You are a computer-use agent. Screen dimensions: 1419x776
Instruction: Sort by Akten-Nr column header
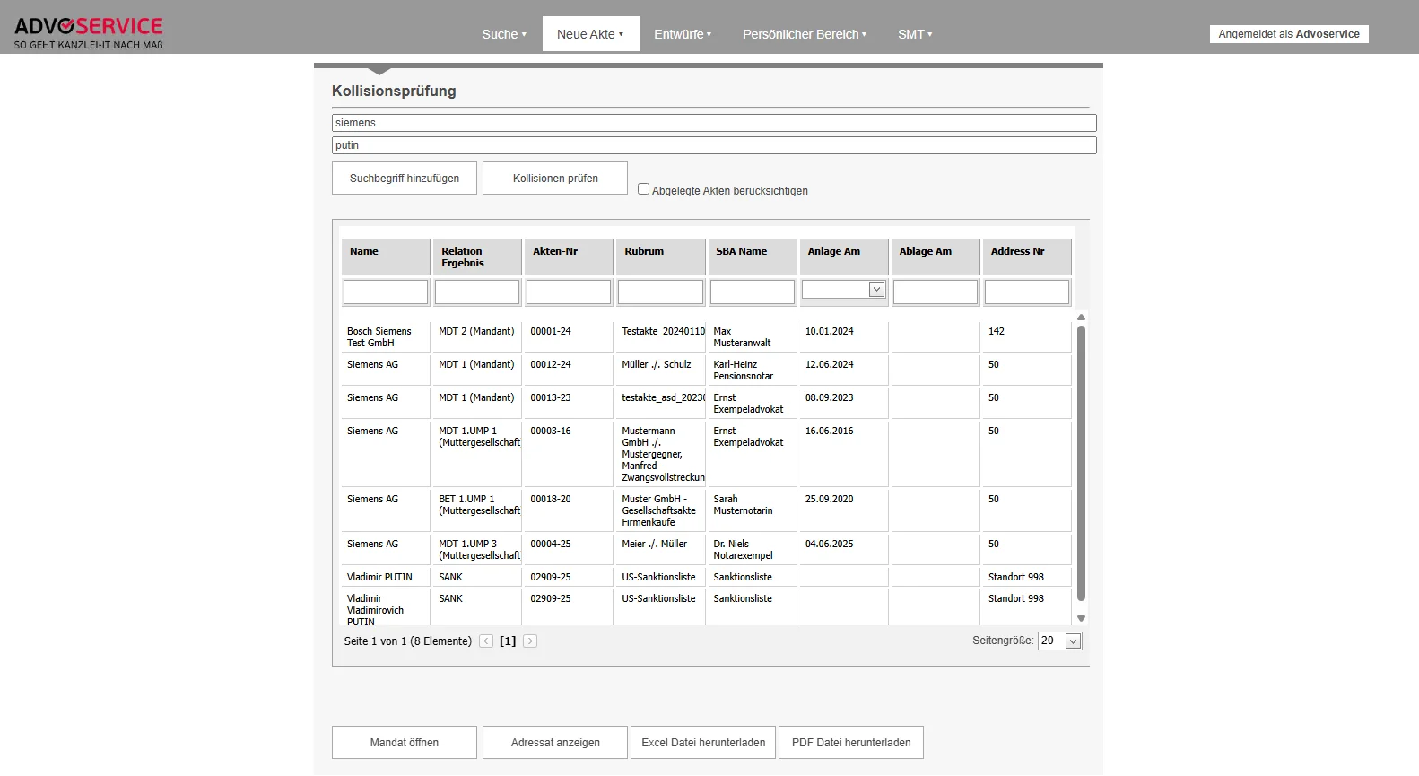coord(556,252)
